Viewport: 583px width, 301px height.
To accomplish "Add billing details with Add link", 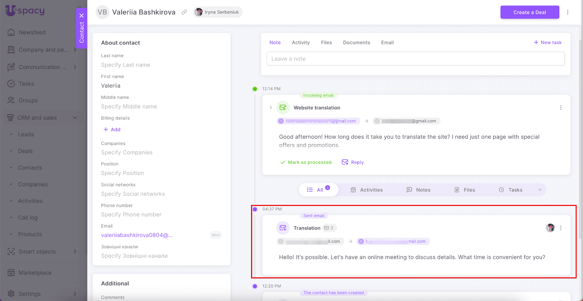I will (x=112, y=130).
